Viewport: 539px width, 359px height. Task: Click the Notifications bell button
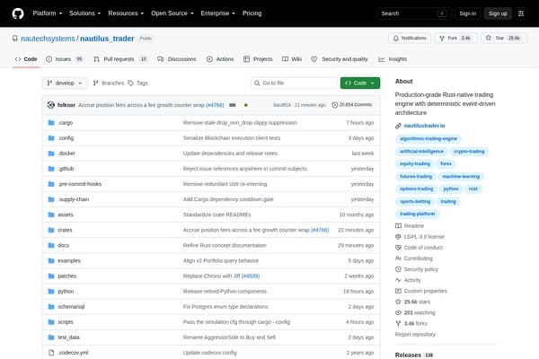point(410,38)
